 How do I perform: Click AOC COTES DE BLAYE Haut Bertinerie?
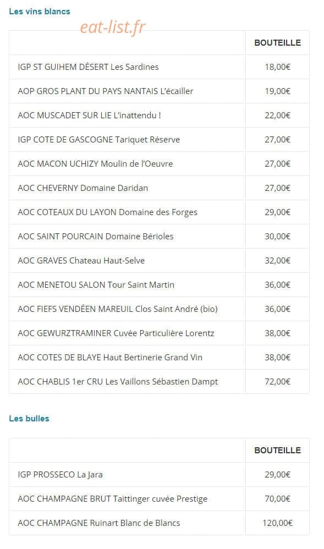coord(110,358)
